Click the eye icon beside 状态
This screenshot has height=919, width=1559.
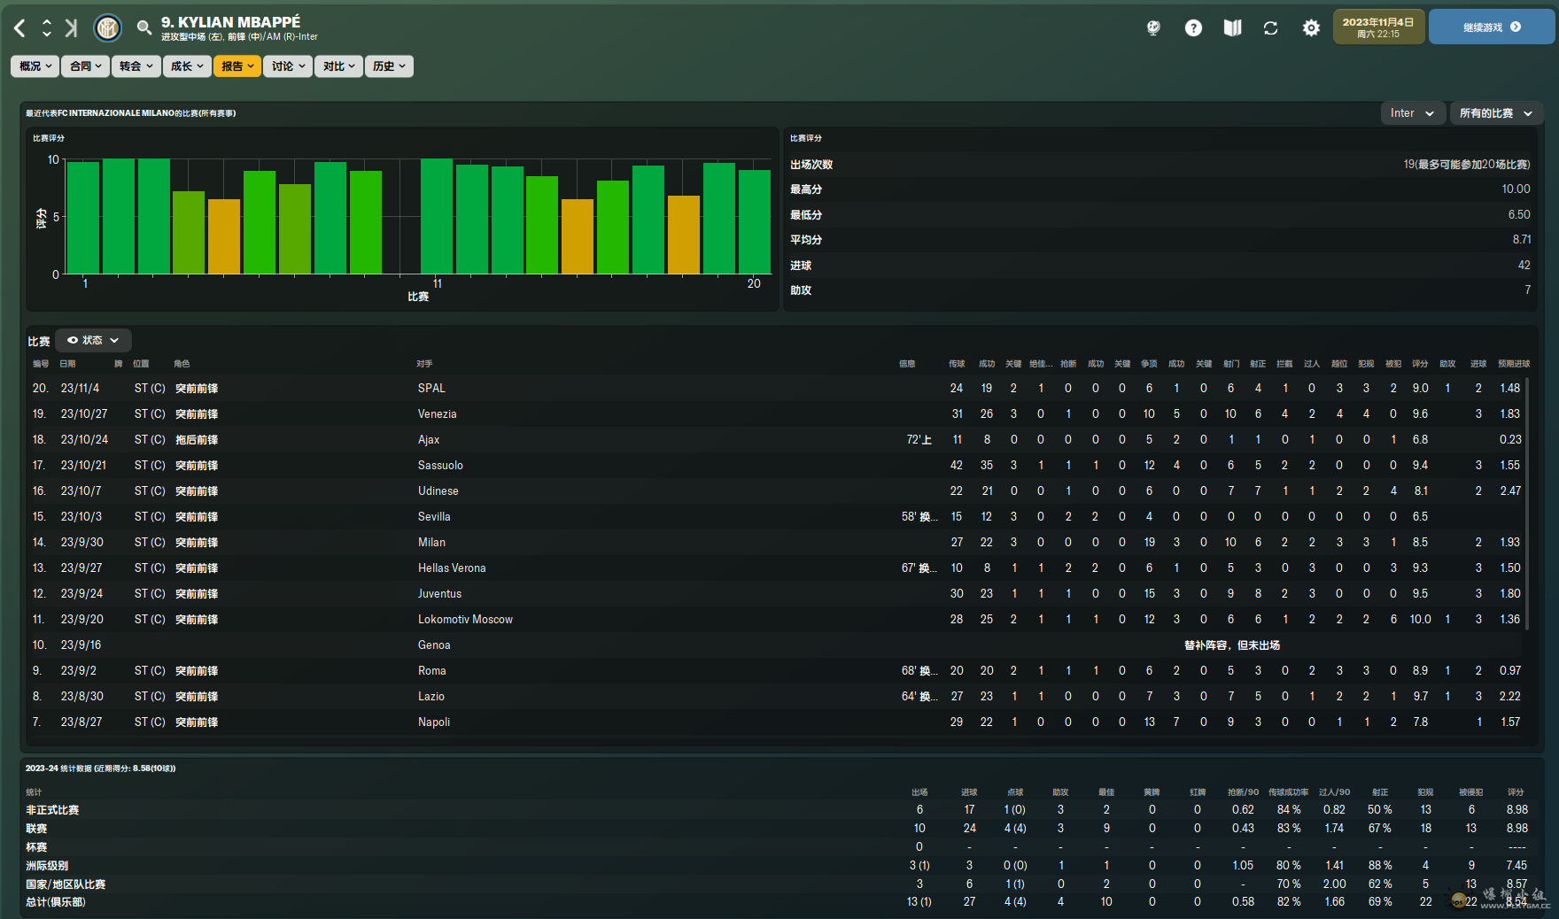(x=73, y=340)
